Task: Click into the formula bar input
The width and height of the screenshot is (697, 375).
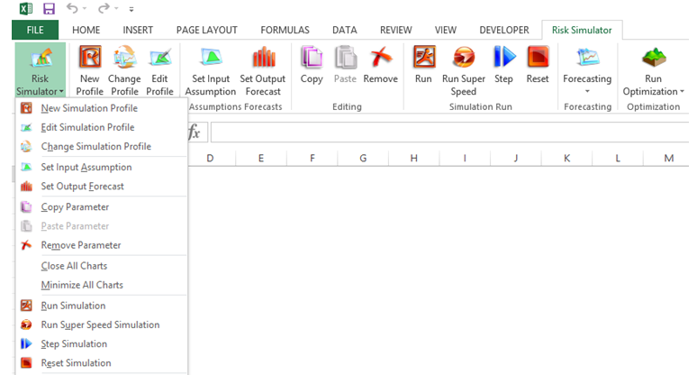Action: pos(450,133)
